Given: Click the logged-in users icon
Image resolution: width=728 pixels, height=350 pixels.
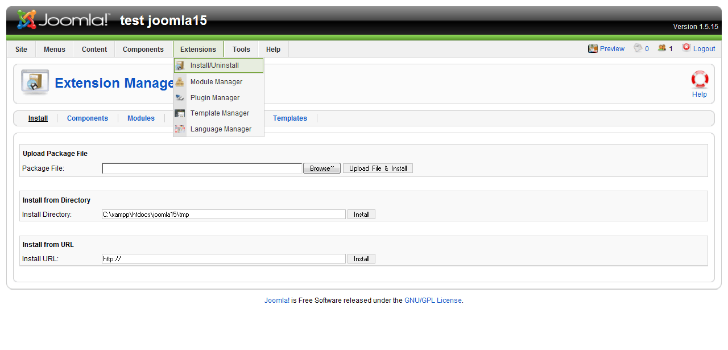Looking at the screenshot, I should point(662,48).
